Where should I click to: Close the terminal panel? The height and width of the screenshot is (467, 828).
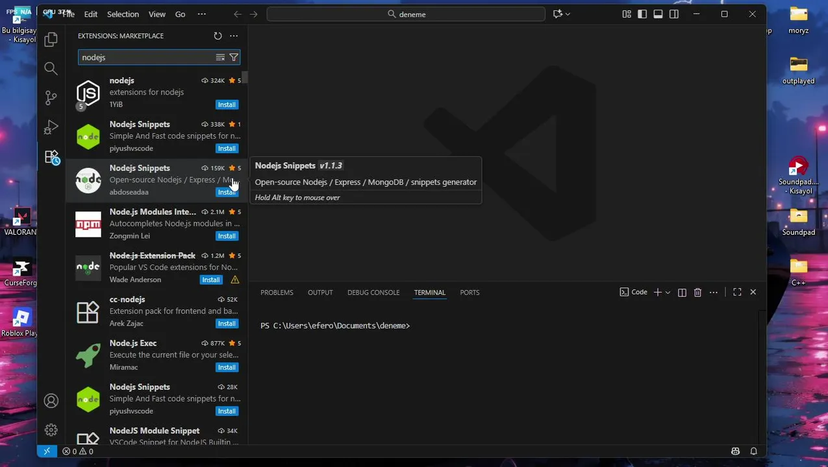(753, 293)
